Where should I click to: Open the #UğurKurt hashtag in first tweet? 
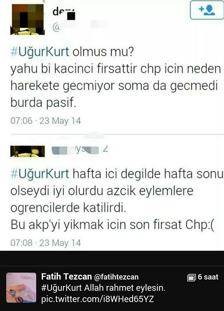click(x=40, y=52)
